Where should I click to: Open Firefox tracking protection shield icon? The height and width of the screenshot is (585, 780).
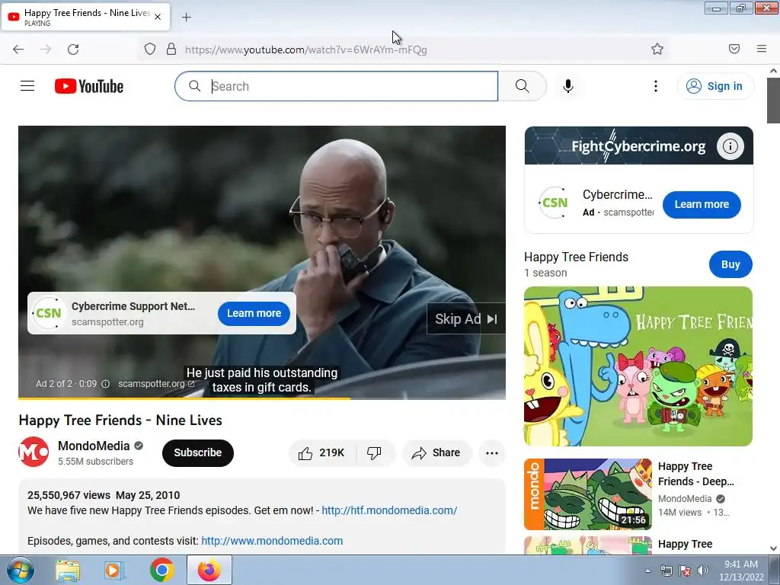[150, 50]
